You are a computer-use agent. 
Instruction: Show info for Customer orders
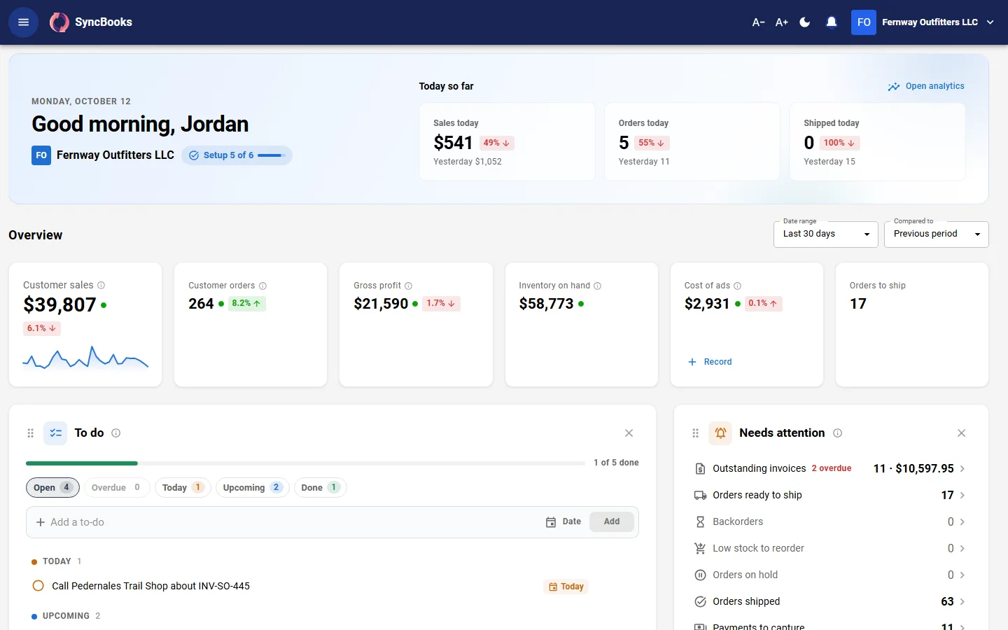[263, 286]
